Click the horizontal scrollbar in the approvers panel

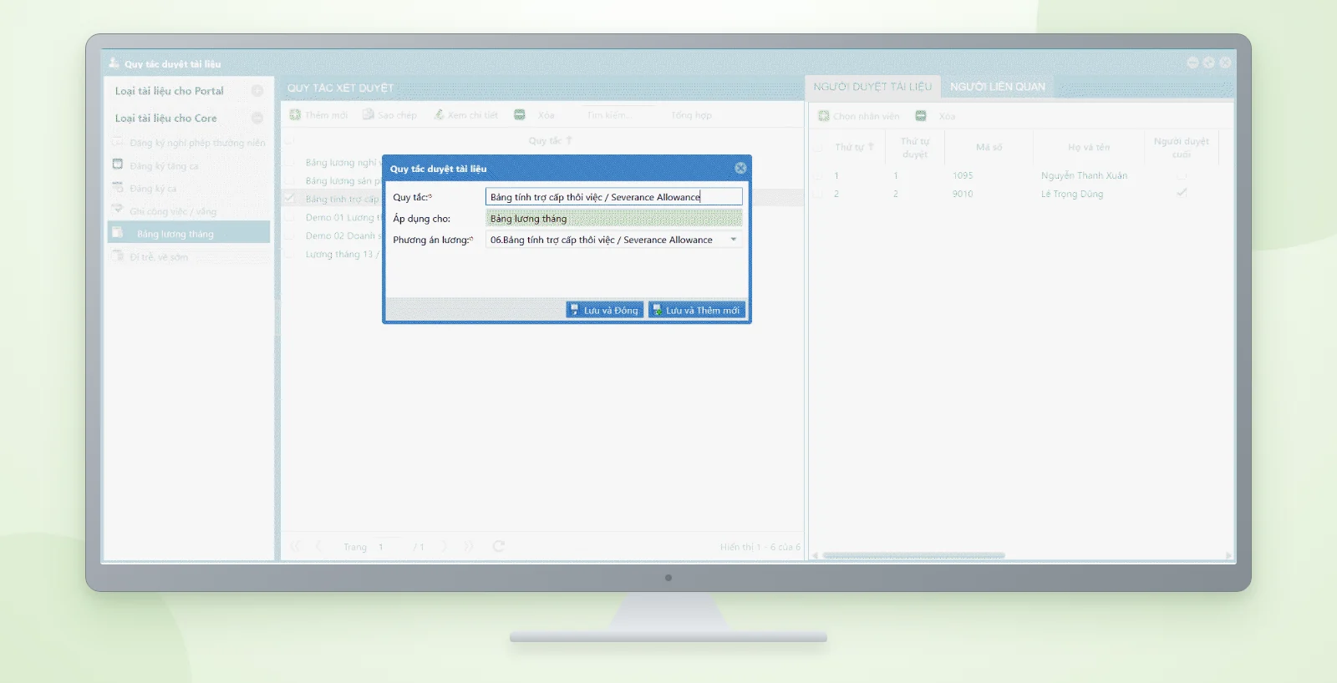coord(913,555)
